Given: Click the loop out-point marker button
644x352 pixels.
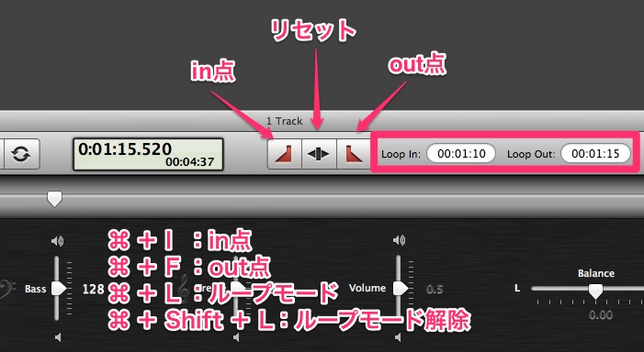Looking at the screenshot, I should (x=353, y=154).
